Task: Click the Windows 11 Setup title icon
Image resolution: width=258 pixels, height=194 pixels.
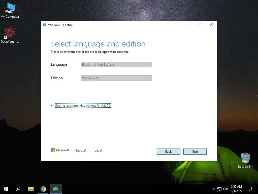Action: (x=45, y=25)
